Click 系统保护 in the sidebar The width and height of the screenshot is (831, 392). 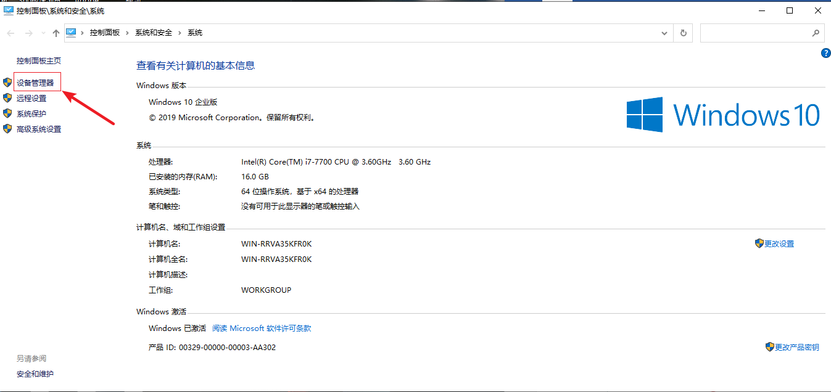(31, 114)
